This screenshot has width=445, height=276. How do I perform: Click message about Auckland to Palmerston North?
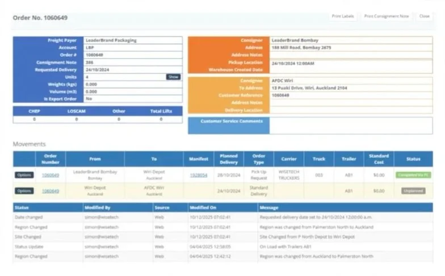317,257
